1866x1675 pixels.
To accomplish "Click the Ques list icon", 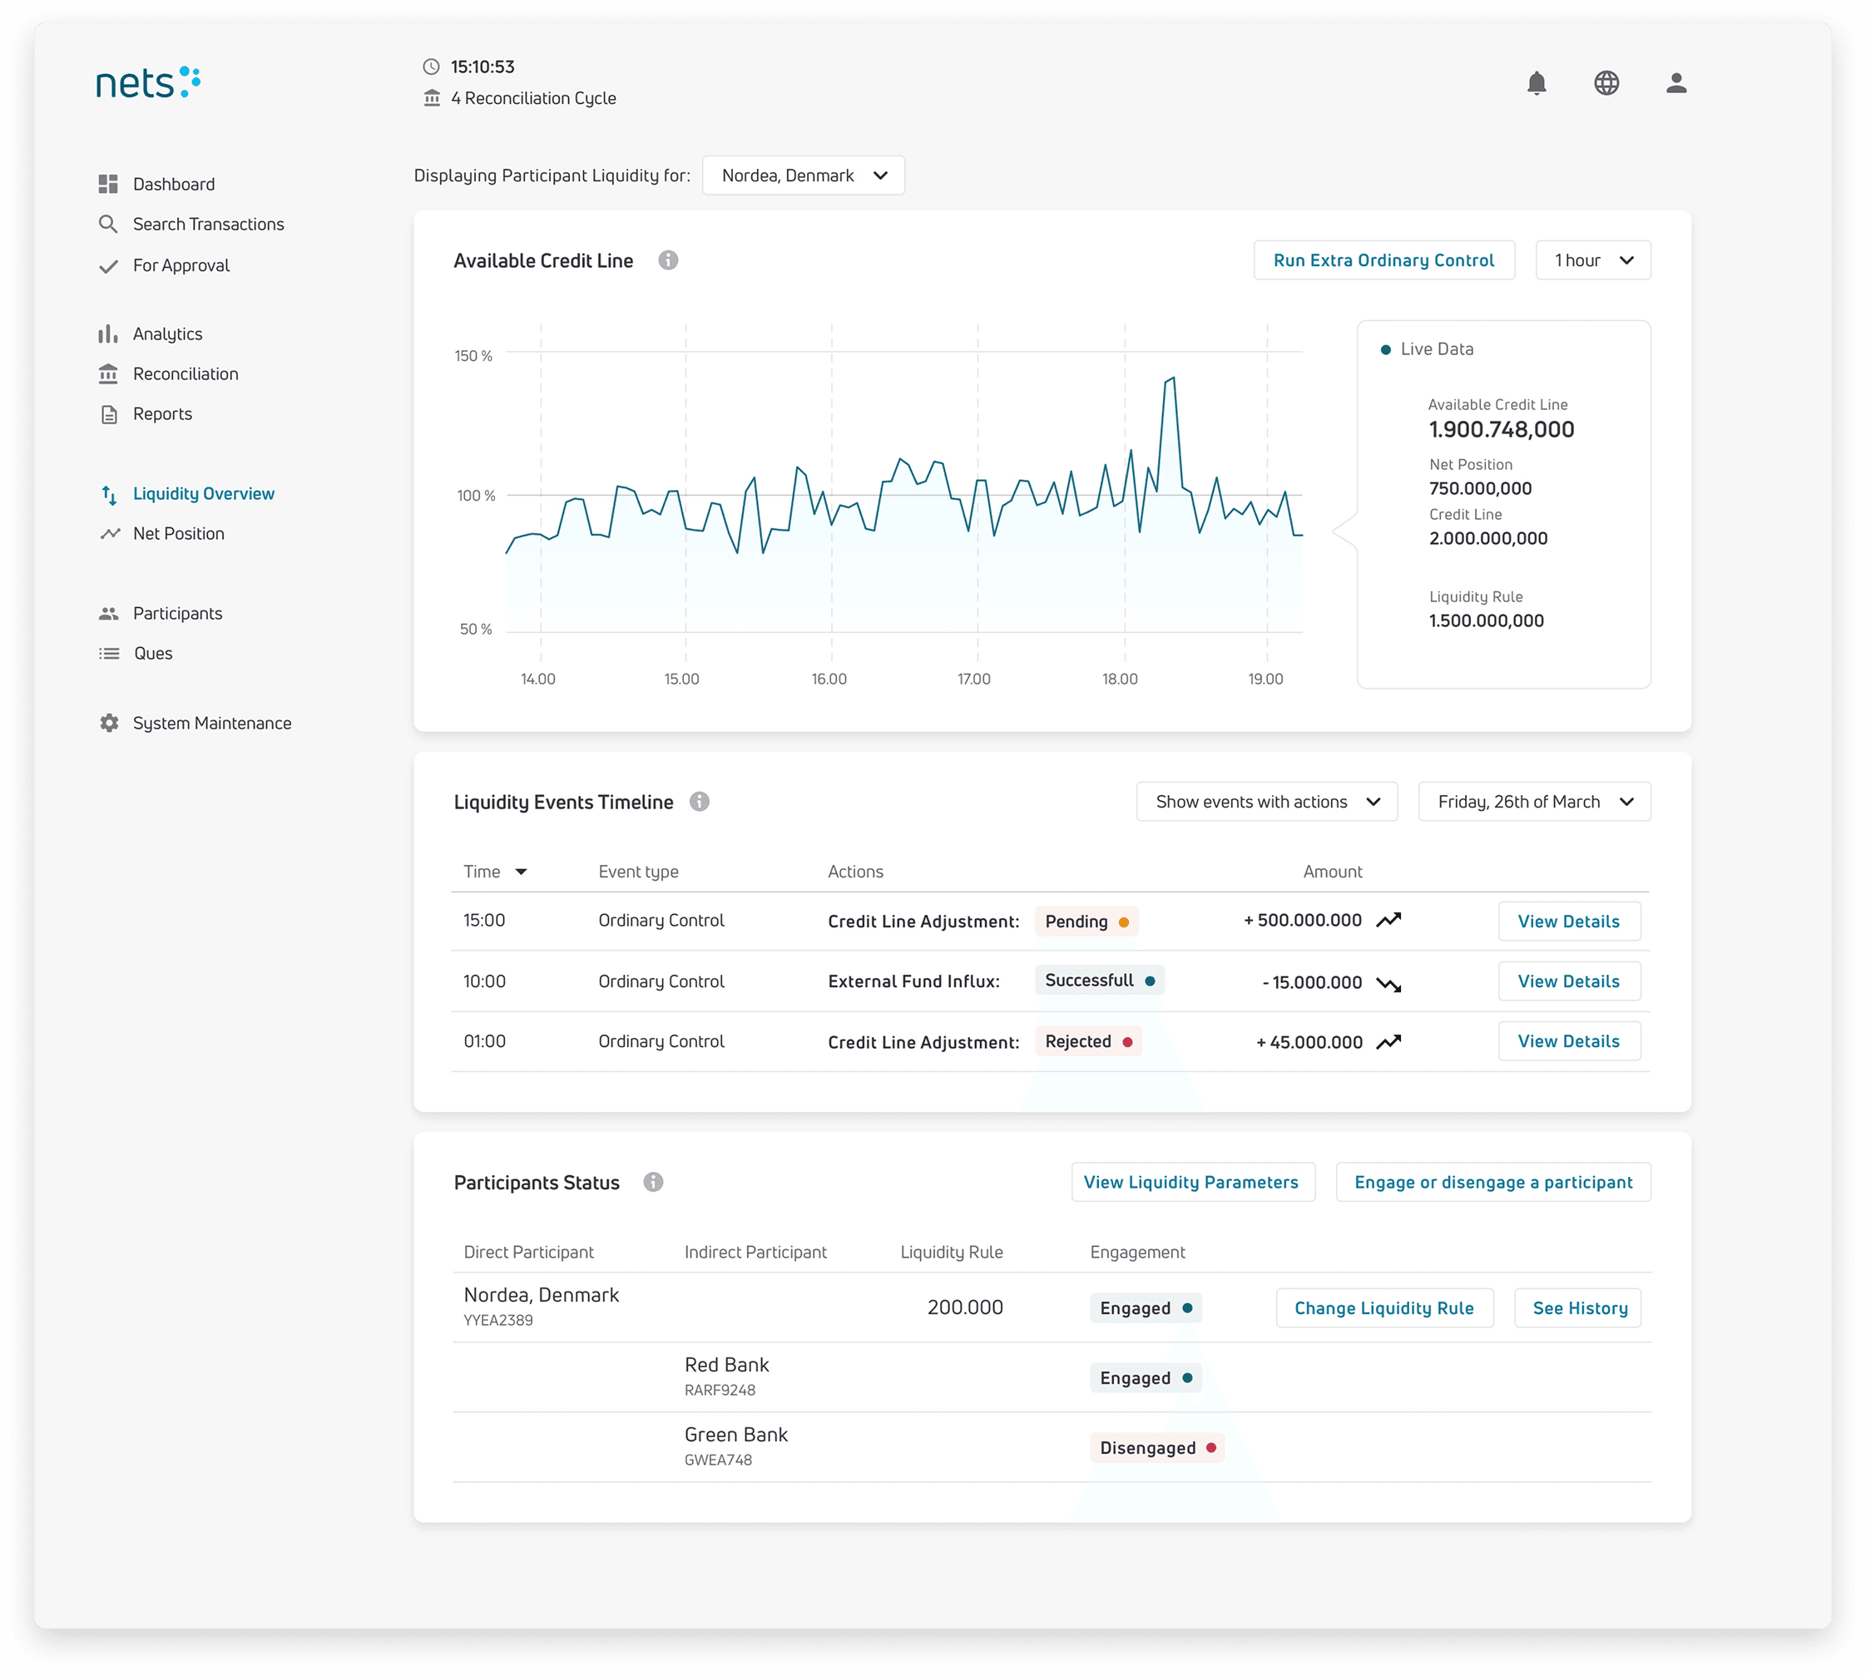I will (109, 654).
